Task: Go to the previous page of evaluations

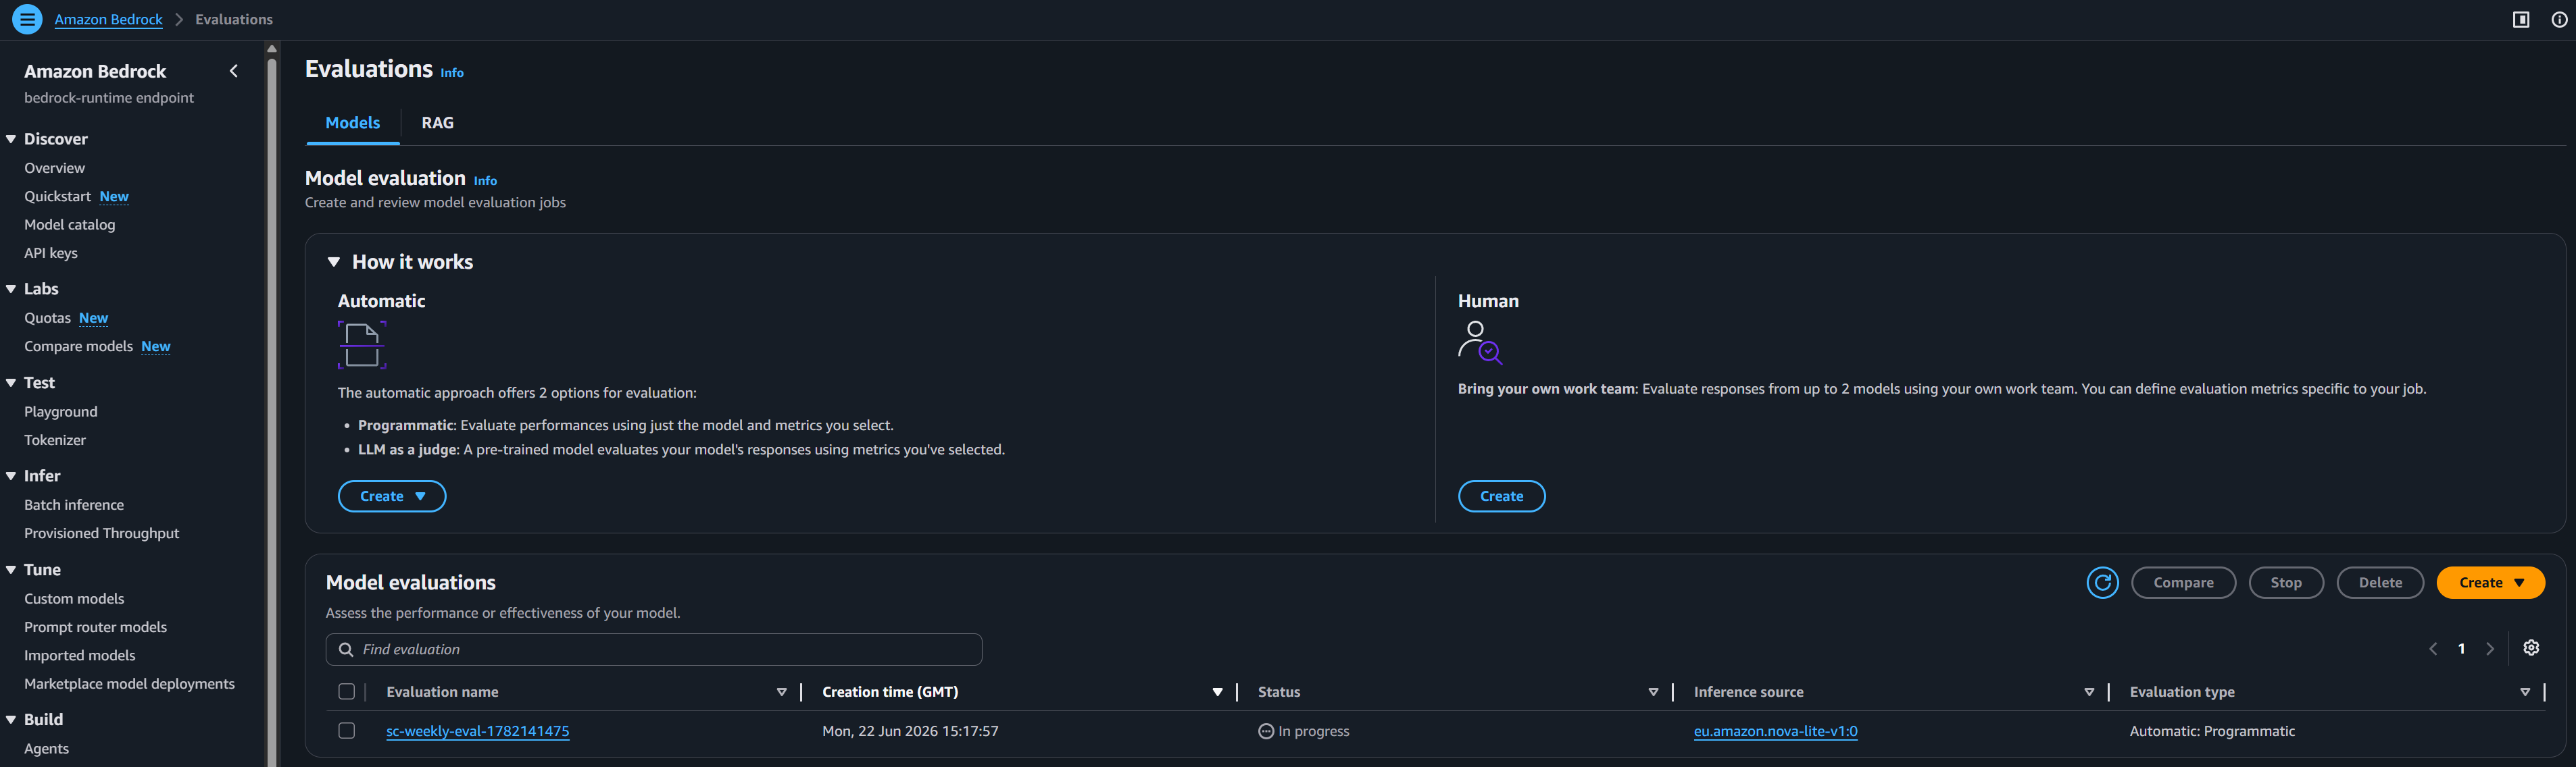Action: click(x=2433, y=649)
